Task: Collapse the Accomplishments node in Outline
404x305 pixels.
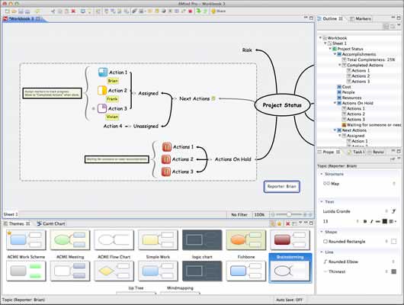Action: 335,54
